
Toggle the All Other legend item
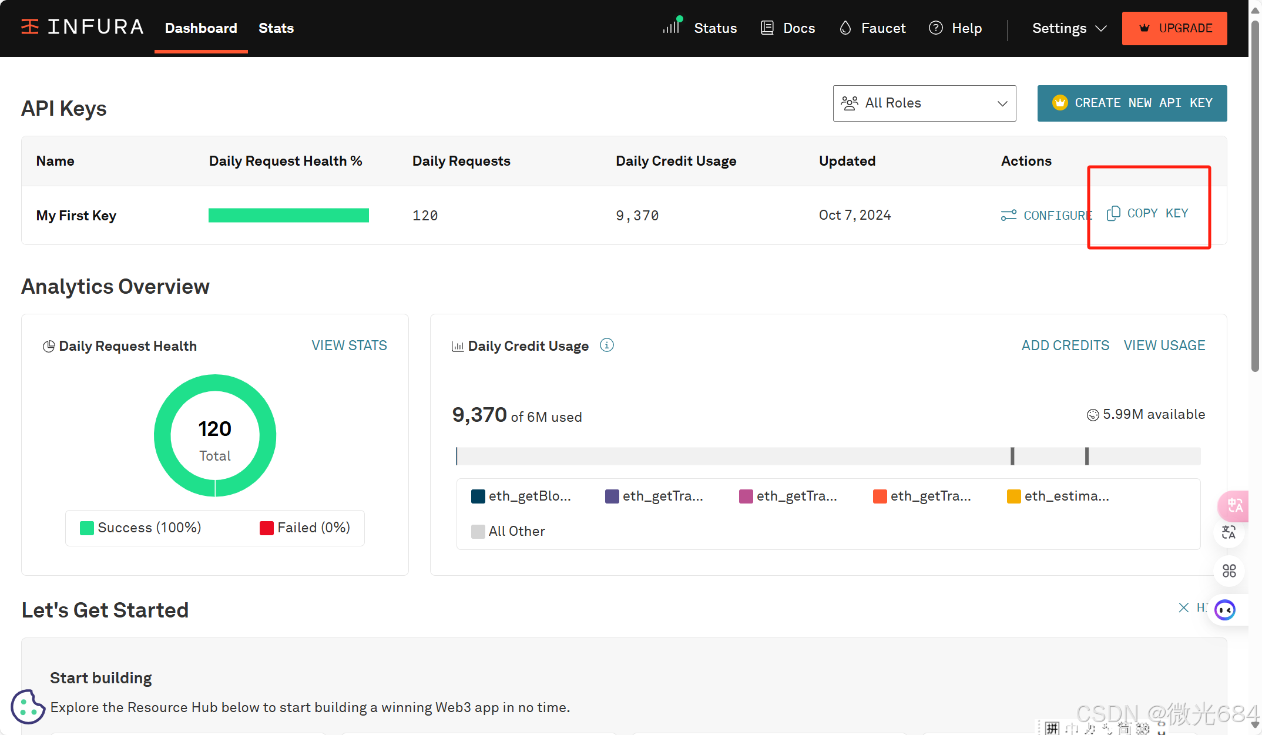pos(509,531)
